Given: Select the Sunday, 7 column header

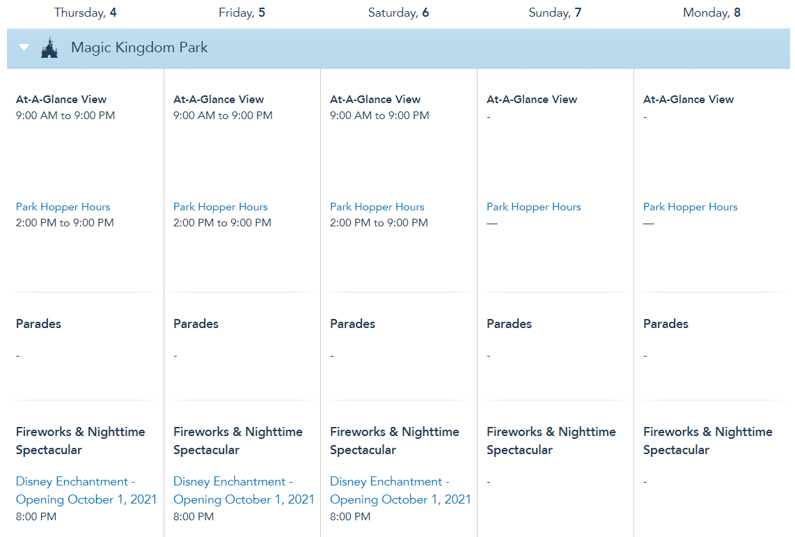Looking at the screenshot, I should [555, 13].
